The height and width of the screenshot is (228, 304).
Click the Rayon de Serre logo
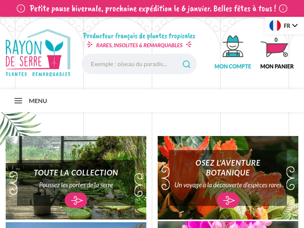(38, 53)
